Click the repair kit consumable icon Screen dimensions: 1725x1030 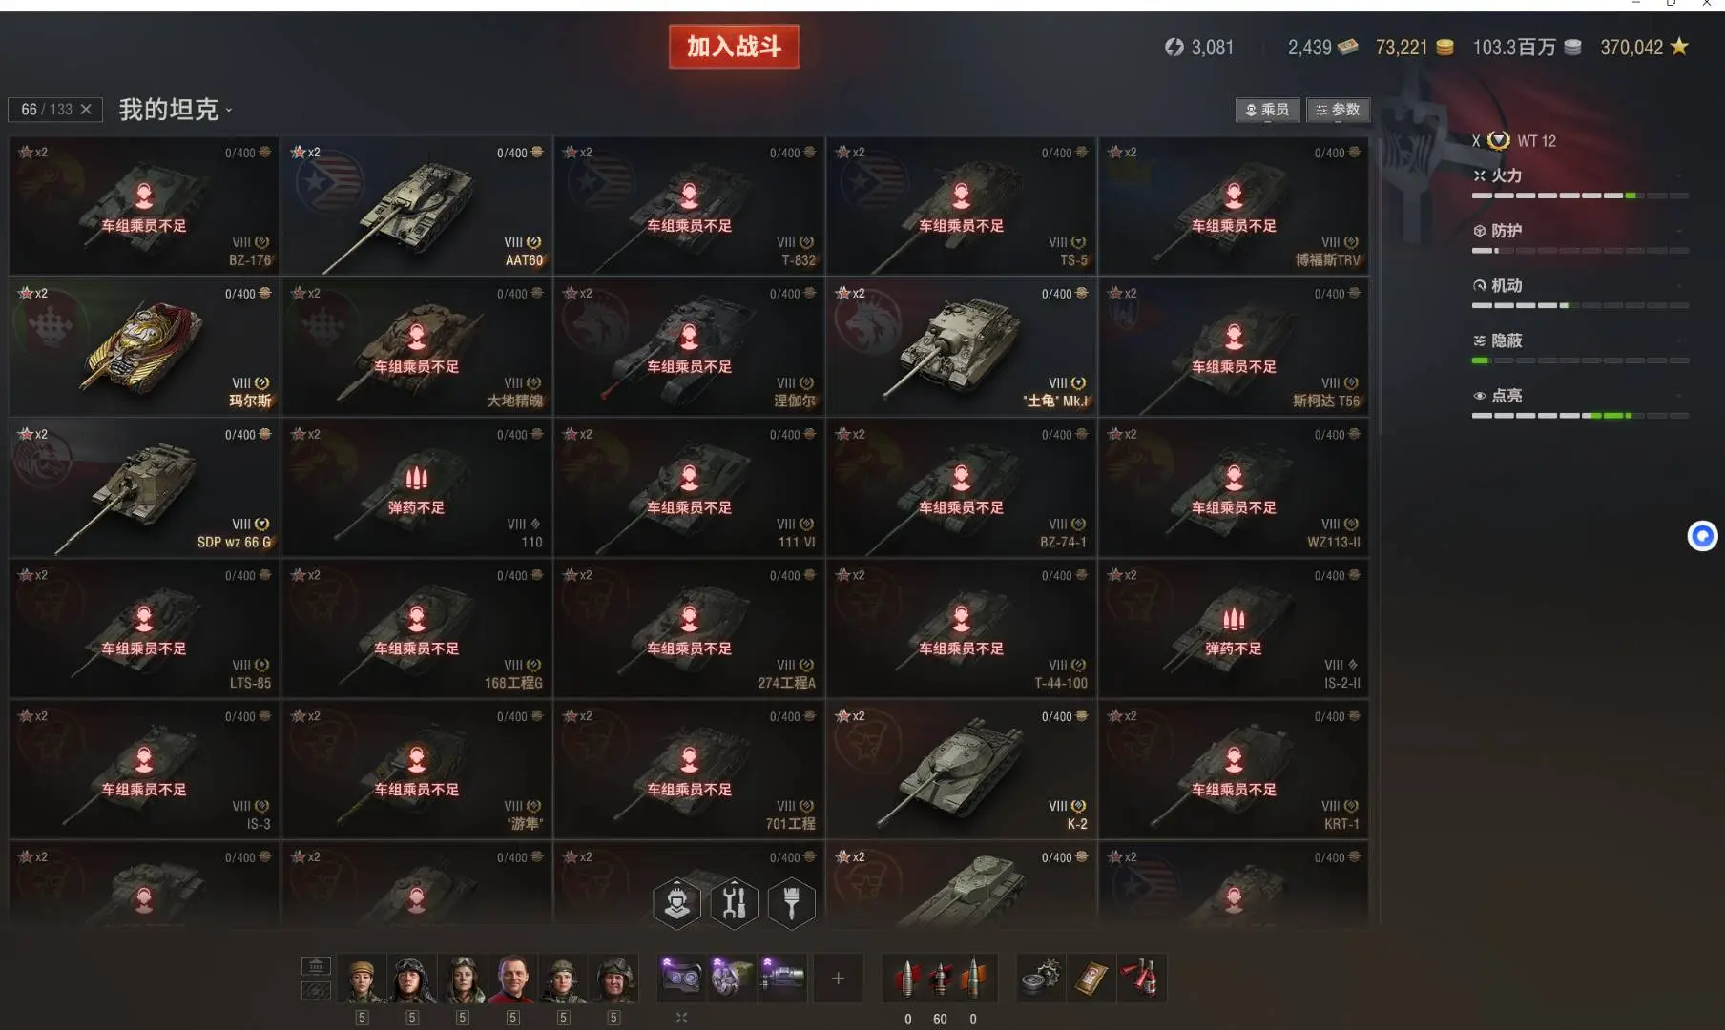click(x=1040, y=978)
